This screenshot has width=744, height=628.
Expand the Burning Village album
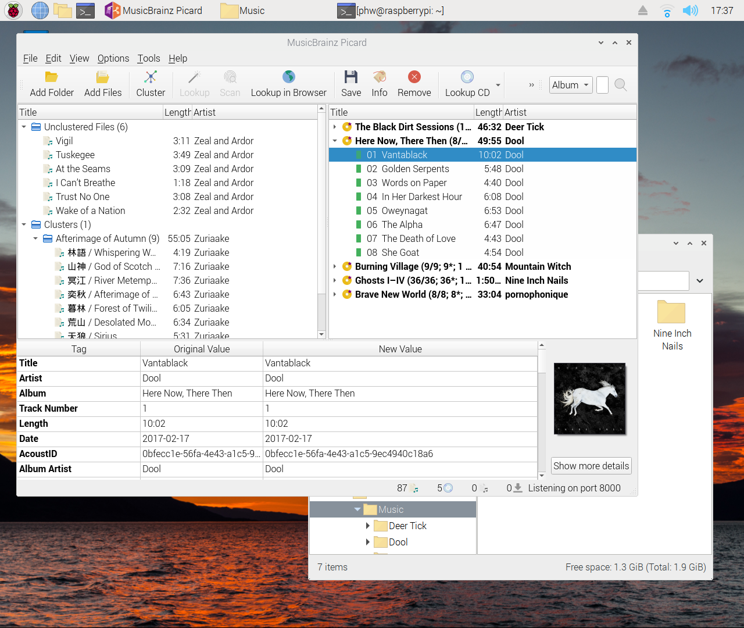pos(335,266)
